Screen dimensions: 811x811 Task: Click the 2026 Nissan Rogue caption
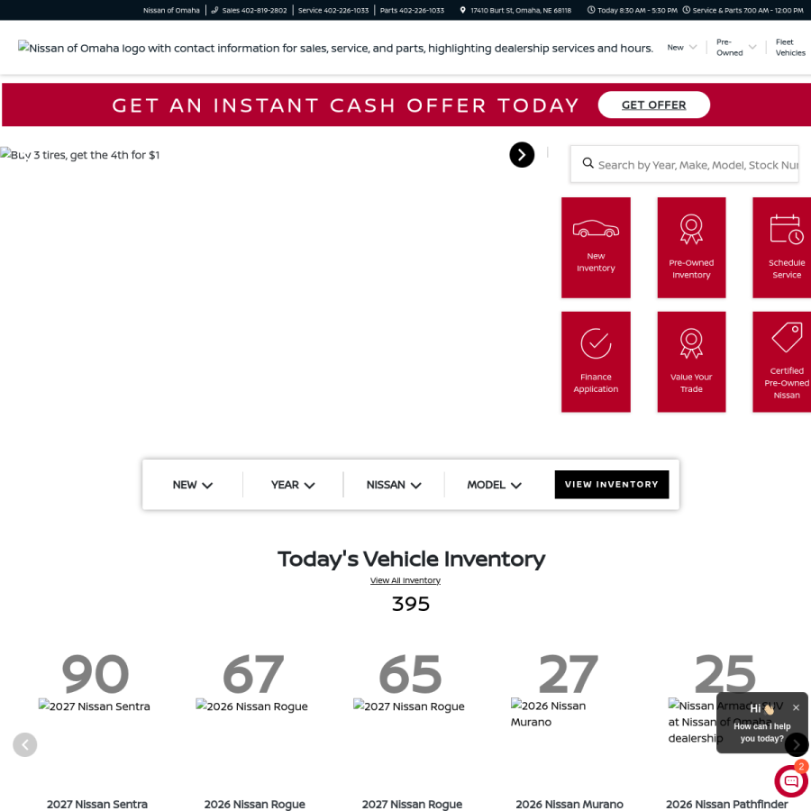(254, 805)
